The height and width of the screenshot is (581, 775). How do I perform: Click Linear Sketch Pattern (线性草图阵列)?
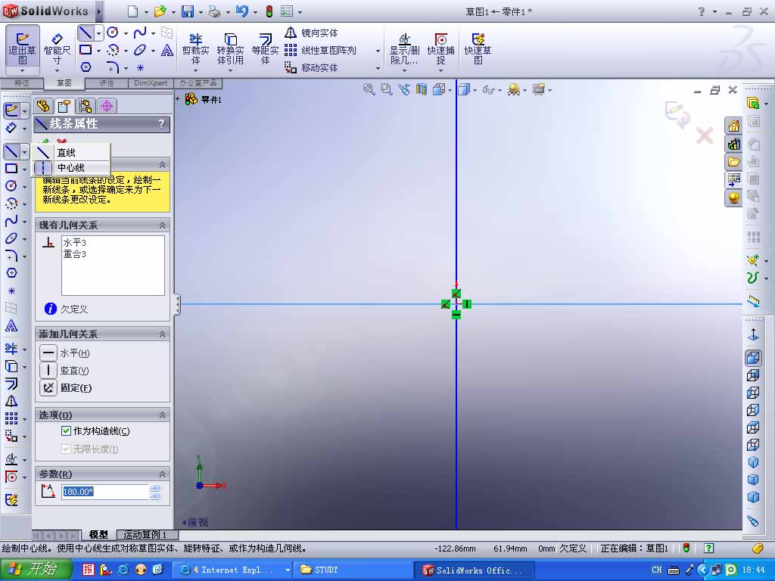[x=320, y=51]
